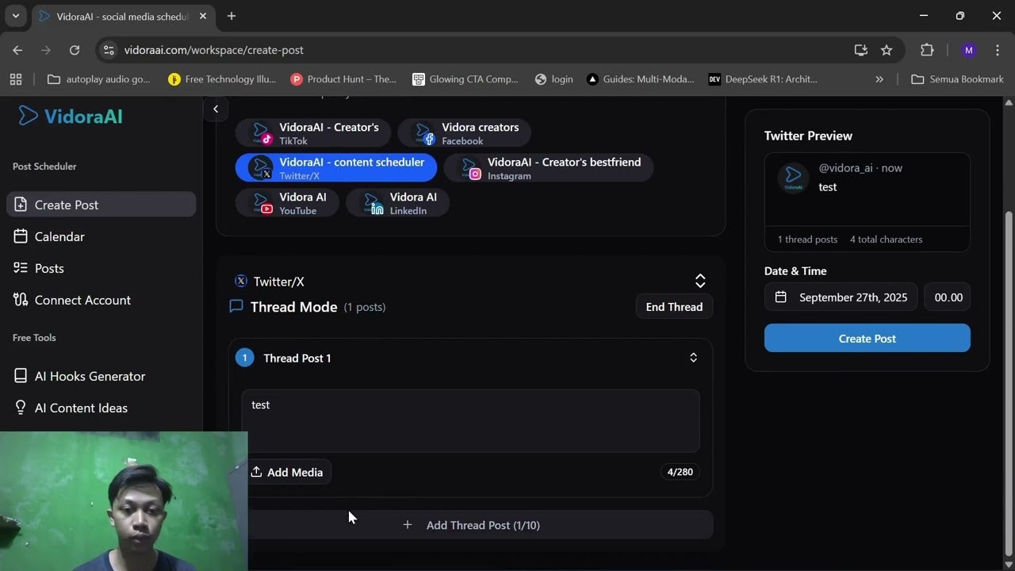Click the Connect Account plug icon
The image size is (1015, 571).
click(x=21, y=300)
